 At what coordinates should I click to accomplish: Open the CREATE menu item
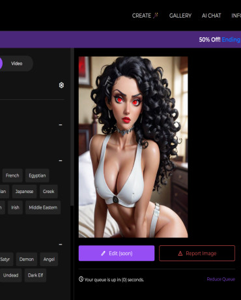click(145, 16)
